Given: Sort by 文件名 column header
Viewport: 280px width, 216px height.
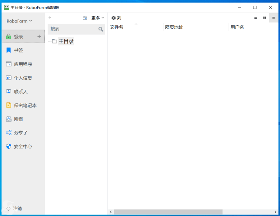Looking at the screenshot, I should [x=116, y=27].
